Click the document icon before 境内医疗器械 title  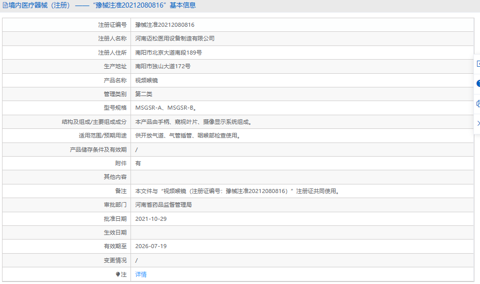click(5, 5)
